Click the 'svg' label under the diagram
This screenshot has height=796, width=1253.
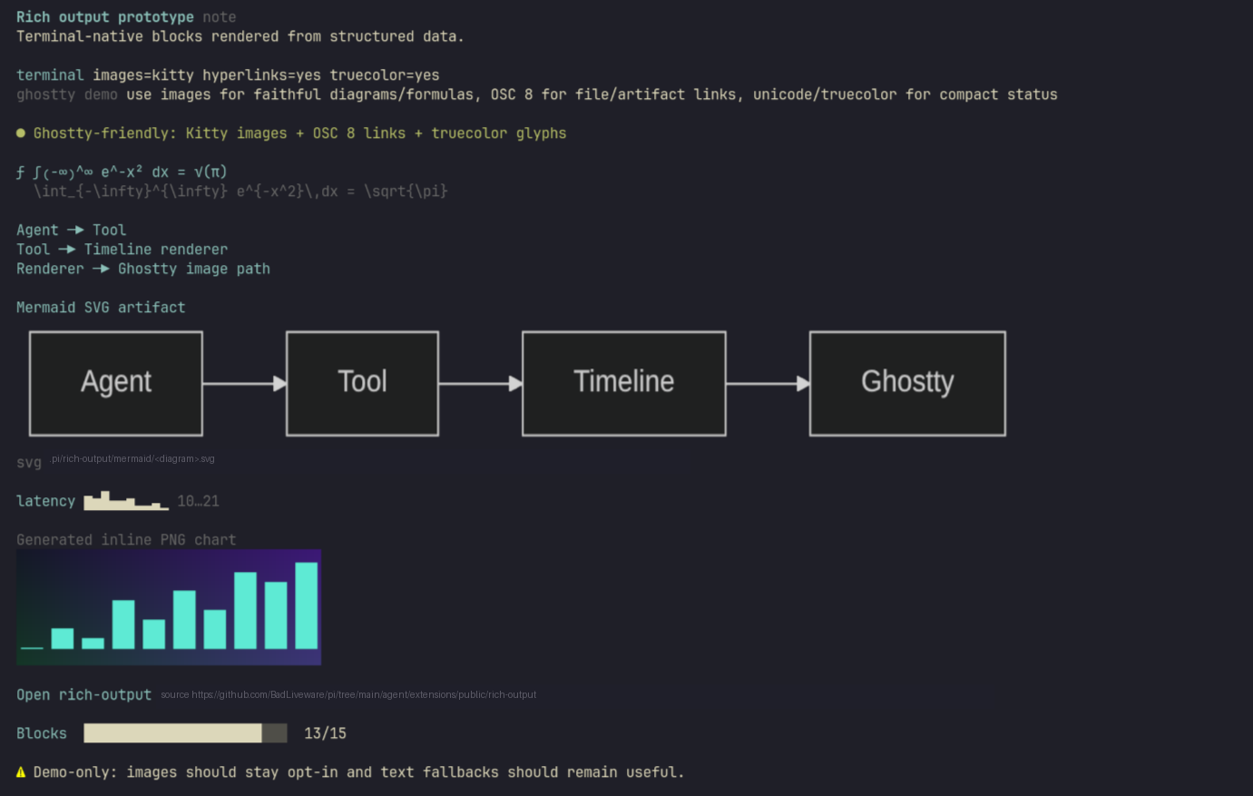click(x=29, y=463)
